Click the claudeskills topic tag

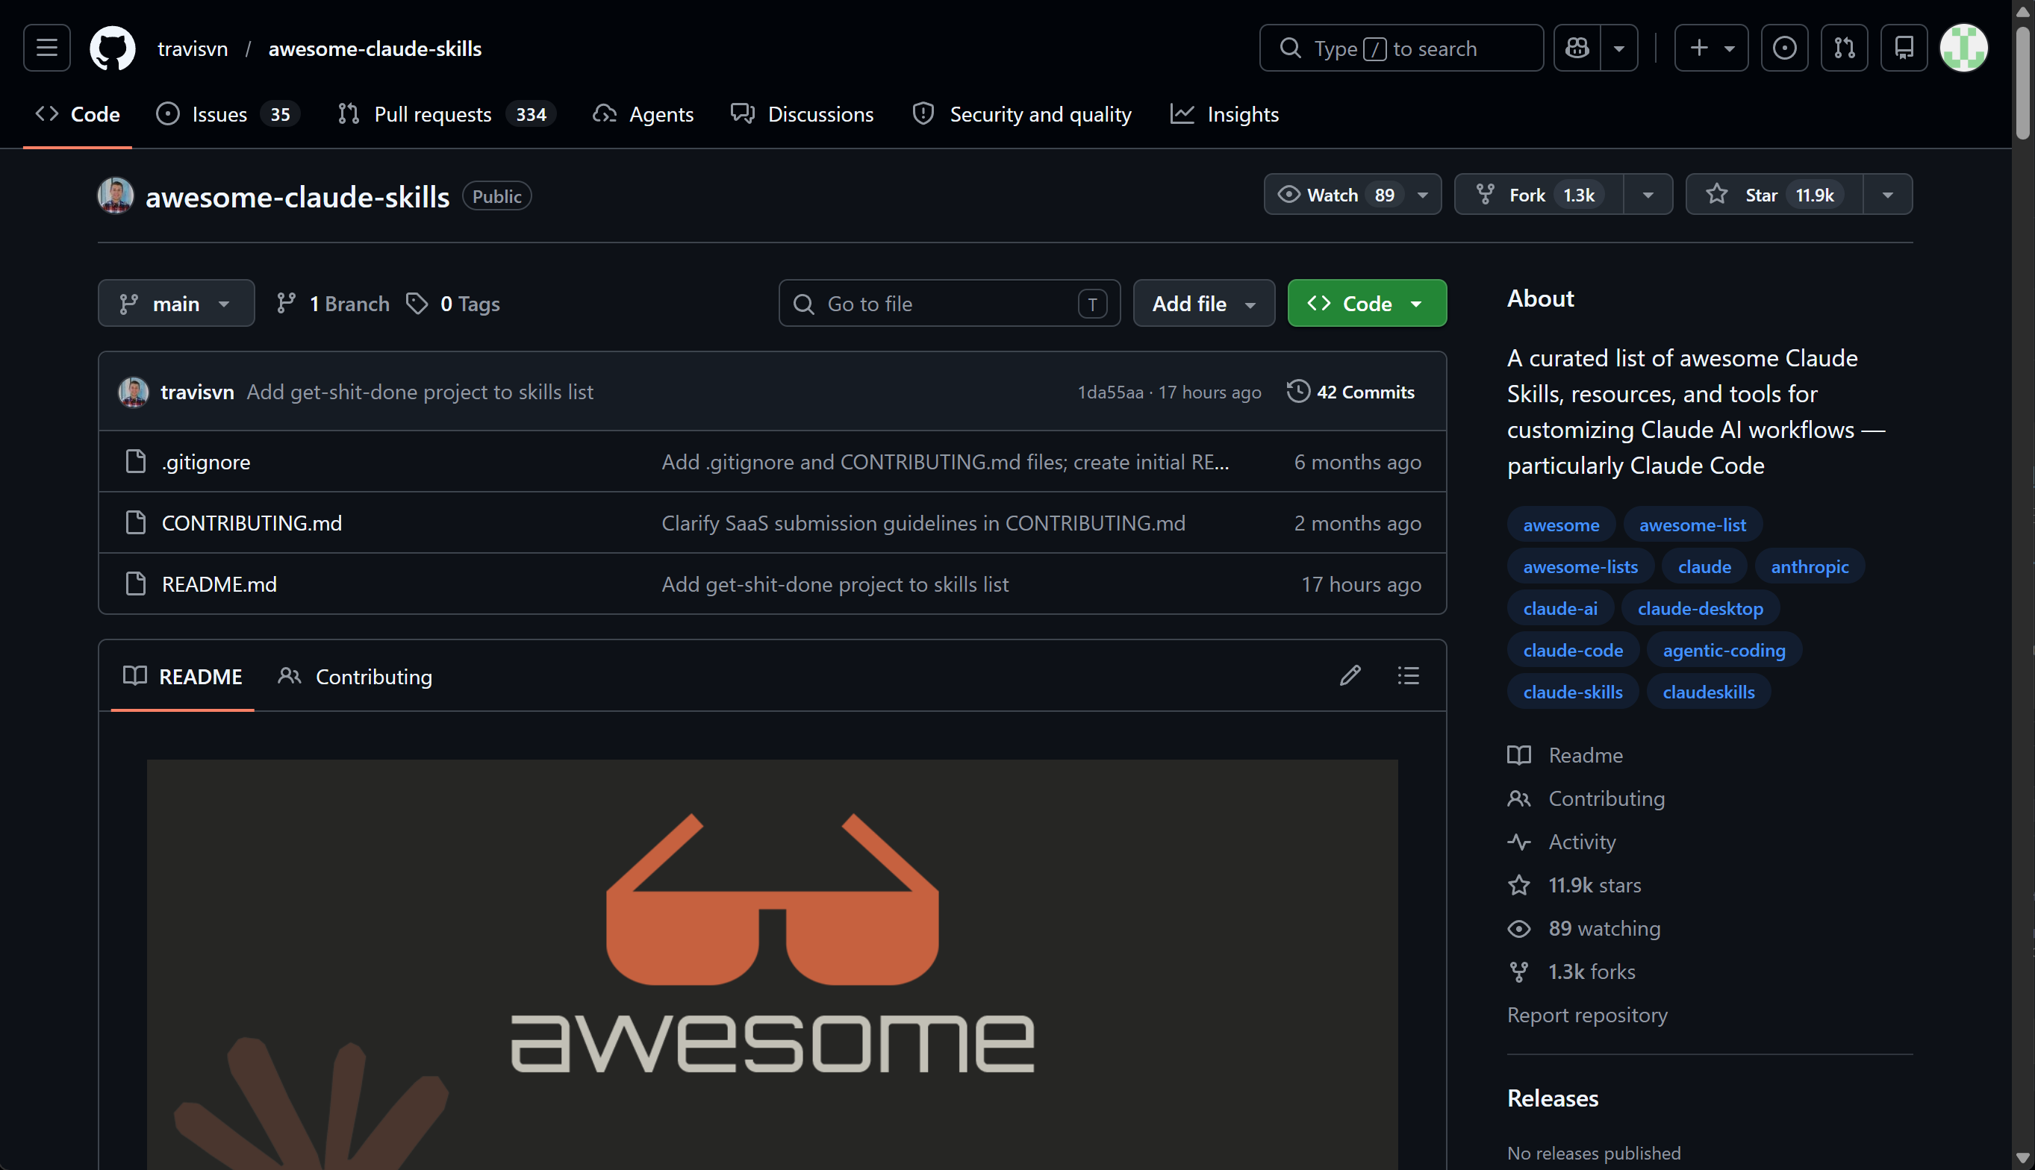1709,691
